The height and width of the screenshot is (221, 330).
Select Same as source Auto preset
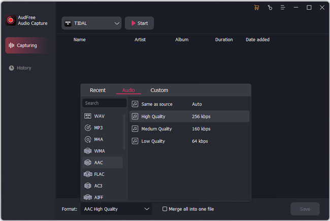tap(189, 104)
